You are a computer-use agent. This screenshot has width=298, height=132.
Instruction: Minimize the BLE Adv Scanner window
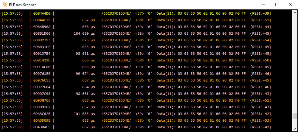click(x=263, y=5)
